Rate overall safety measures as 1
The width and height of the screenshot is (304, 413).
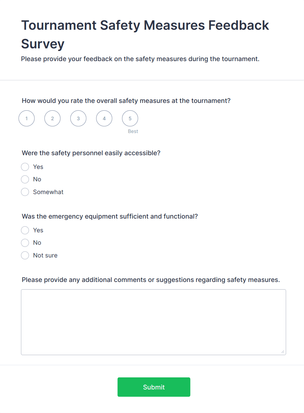26,118
